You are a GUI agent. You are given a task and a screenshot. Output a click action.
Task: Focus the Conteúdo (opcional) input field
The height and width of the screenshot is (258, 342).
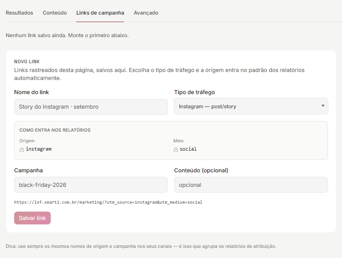click(251, 185)
